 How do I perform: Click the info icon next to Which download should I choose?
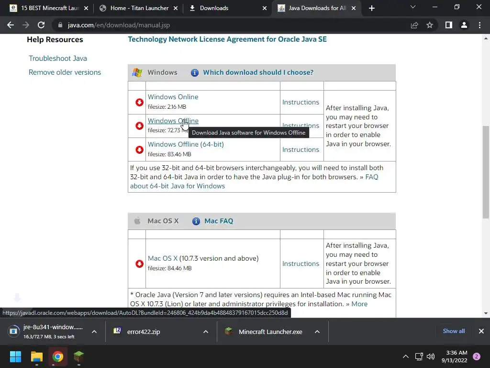pyautogui.click(x=195, y=73)
